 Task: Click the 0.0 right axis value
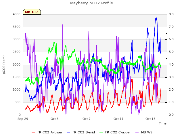click(x=171, y=115)
